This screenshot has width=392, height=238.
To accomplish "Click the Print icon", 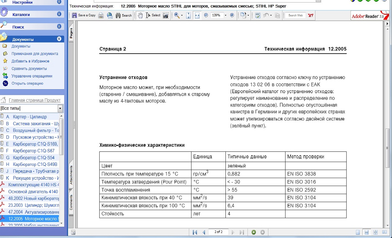I will coord(101,15).
